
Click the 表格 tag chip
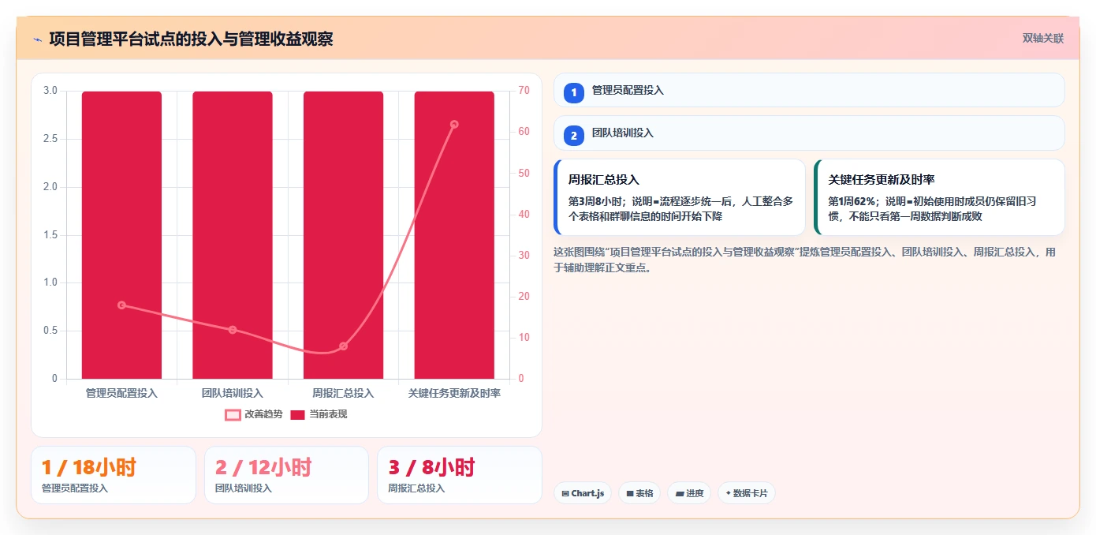click(x=639, y=493)
